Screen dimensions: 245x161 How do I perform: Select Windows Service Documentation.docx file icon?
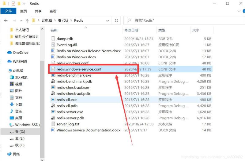(x=53, y=130)
